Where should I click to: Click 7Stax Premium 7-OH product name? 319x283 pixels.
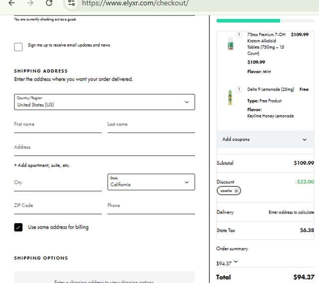pyautogui.click(x=266, y=44)
